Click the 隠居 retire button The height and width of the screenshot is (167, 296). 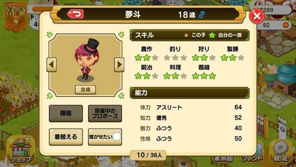(66, 113)
